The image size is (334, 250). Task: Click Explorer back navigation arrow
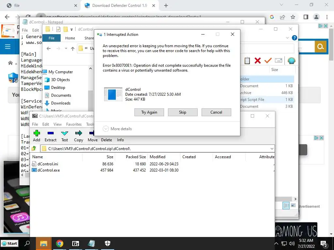(49, 49)
